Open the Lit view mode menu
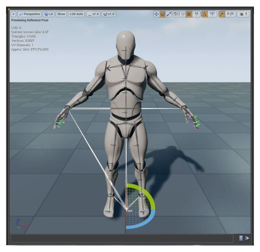Viewport: 260px width, 252px height. (49, 14)
